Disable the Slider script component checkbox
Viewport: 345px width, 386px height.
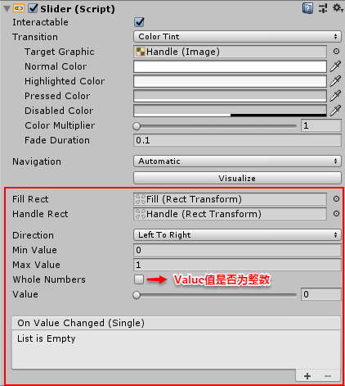coord(34,8)
